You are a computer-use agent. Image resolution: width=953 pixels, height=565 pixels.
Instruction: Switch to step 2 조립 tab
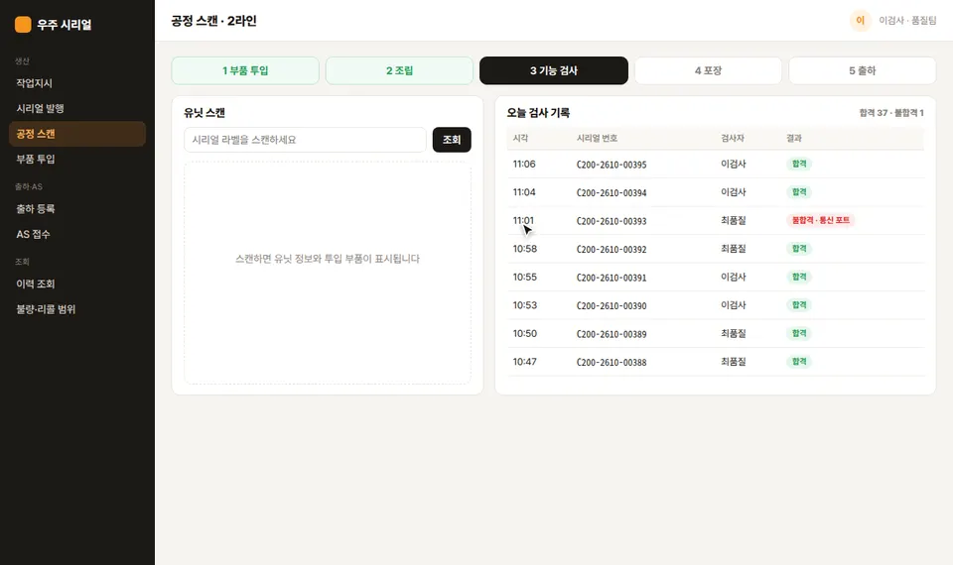(399, 70)
